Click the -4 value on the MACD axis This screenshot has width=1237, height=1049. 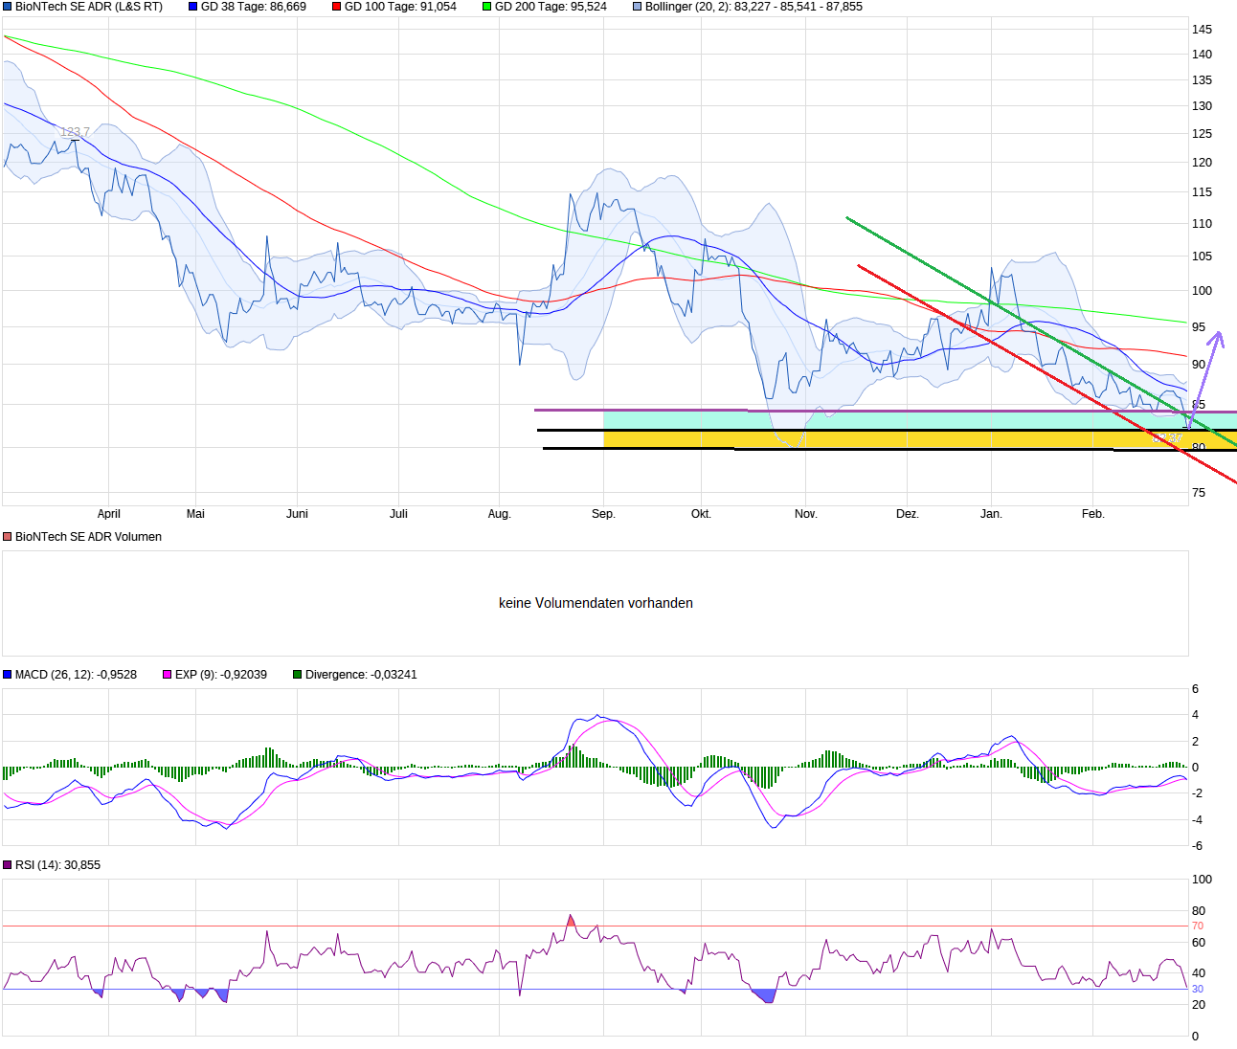[1196, 820]
